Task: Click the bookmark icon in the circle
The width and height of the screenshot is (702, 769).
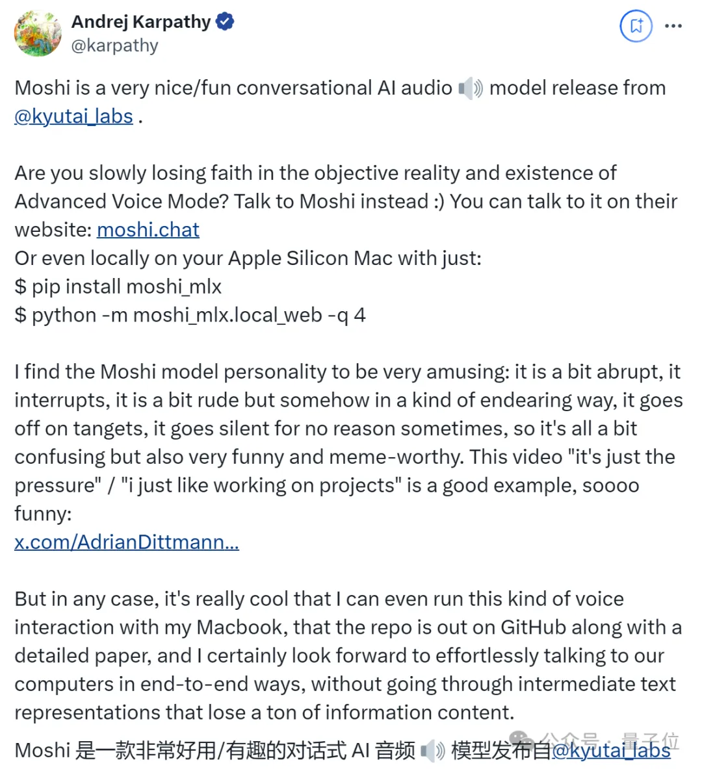Action: (x=636, y=25)
